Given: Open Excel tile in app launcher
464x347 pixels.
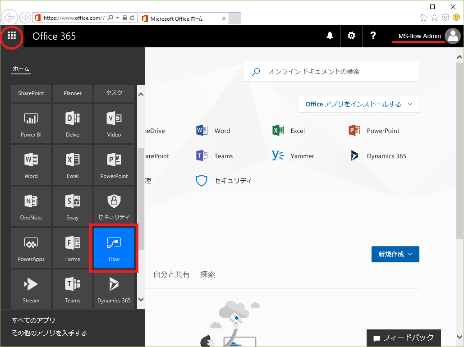Looking at the screenshot, I should coord(73,165).
